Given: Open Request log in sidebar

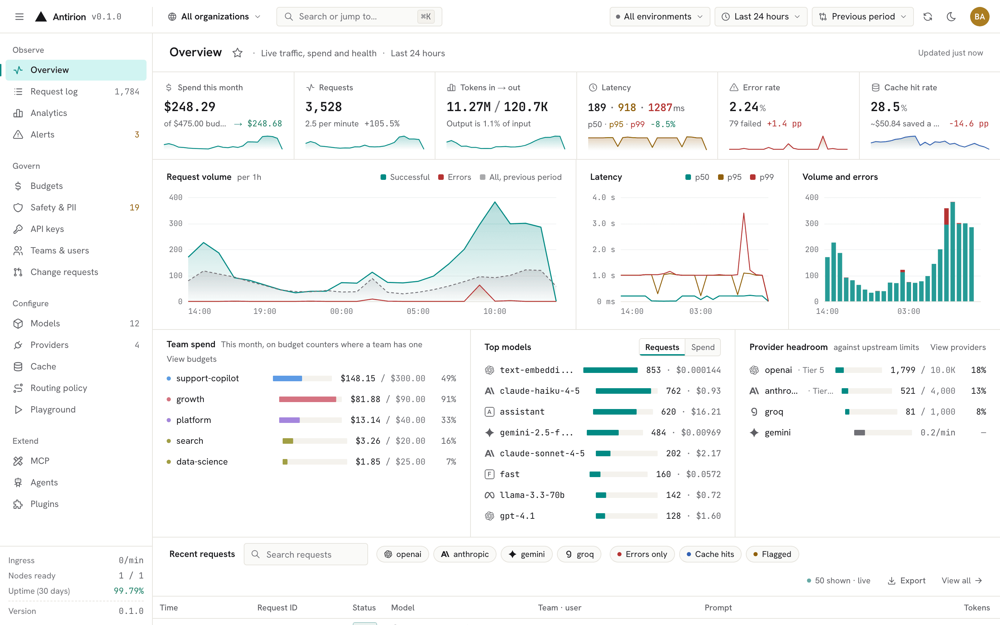Looking at the screenshot, I should tap(76, 91).
